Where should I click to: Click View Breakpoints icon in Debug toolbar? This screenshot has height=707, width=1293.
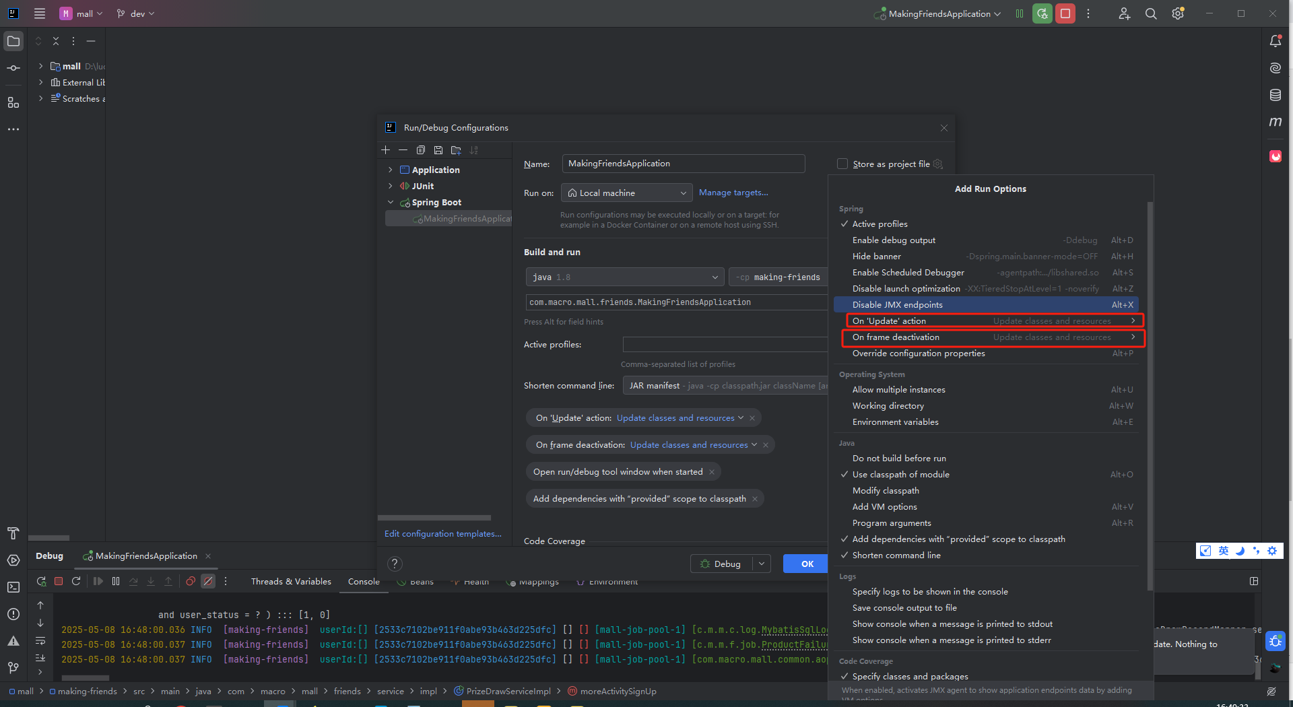pyautogui.click(x=191, y=581)
